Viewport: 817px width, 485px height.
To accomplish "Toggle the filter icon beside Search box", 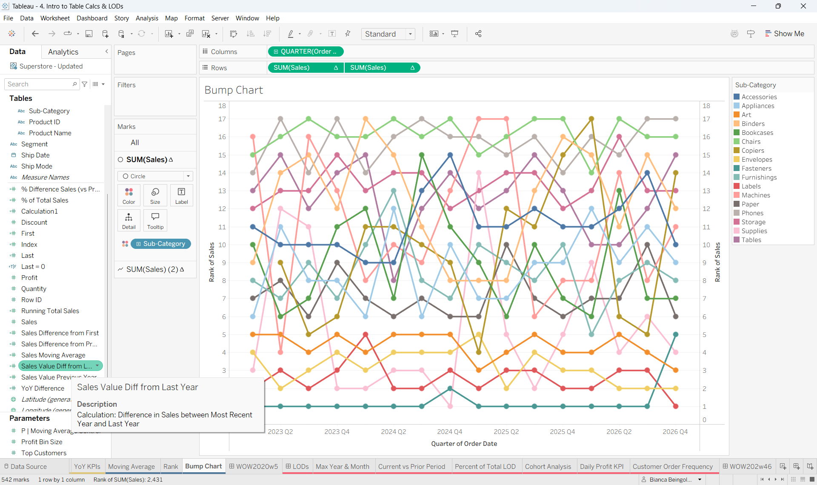I will [x=85, y=84].
